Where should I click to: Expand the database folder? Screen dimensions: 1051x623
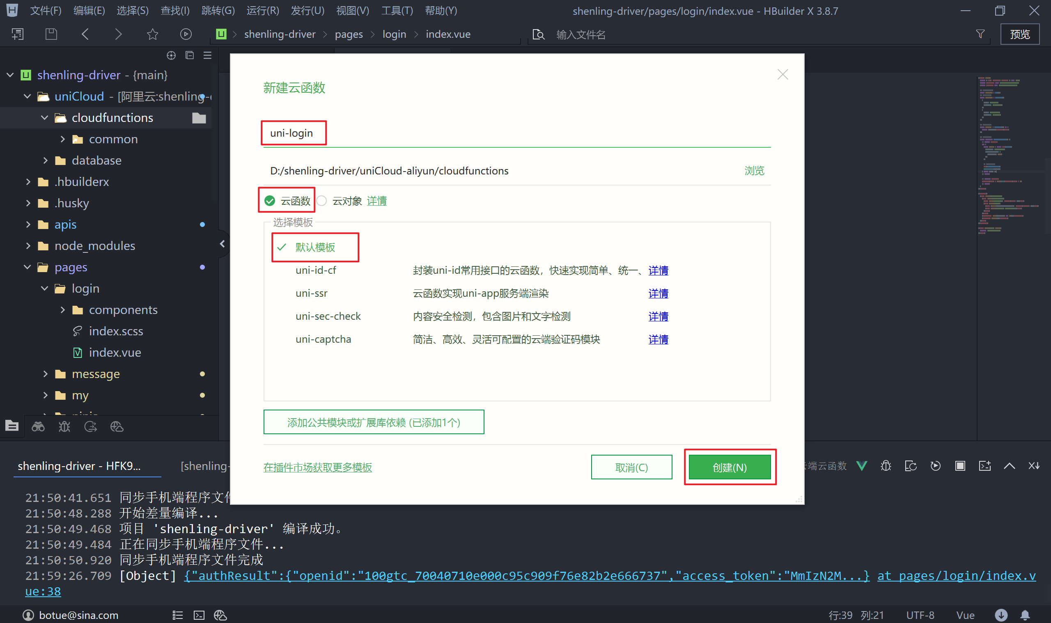click(45, 160)
